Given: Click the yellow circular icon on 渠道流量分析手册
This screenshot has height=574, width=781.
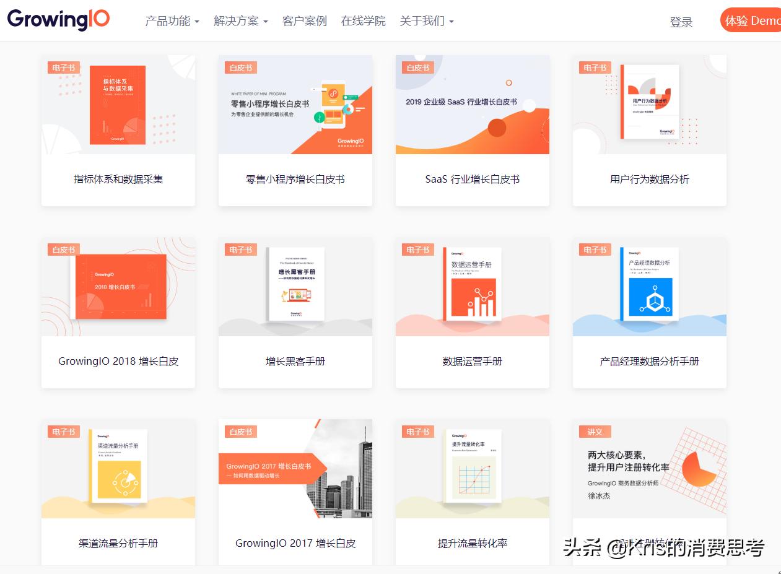Looking at the screenshot, I should [x=120, y=480].
